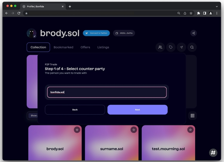
Task: Click the share profile icon
Action: [x=194, y=33]
